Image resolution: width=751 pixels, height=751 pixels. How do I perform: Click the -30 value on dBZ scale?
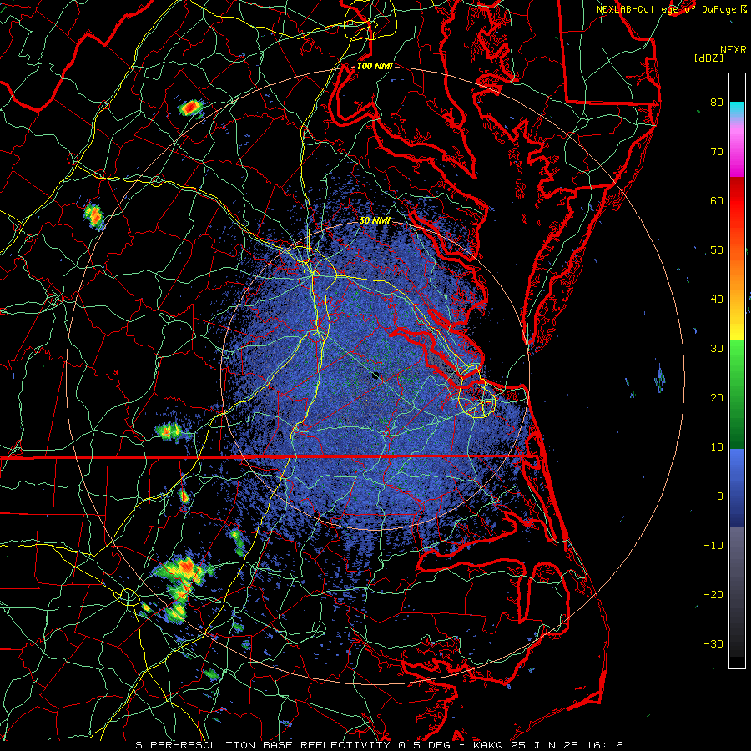(713, 643)
